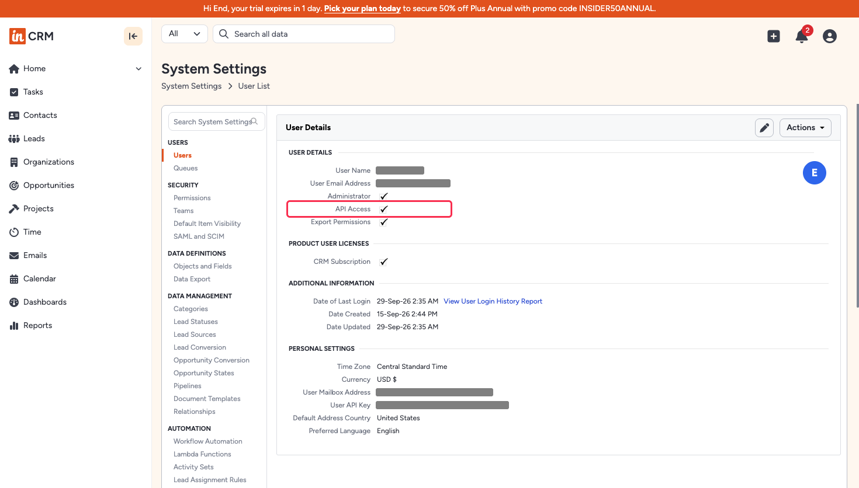859x488 pixels.
Task: Click the pencil edit user icon
Action: (764, 128)
